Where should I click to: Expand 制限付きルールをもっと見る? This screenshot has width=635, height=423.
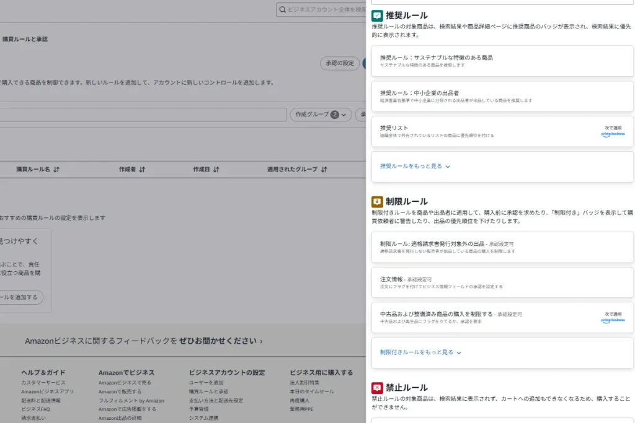(420, 352)
